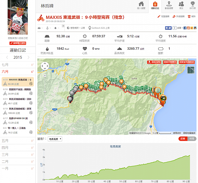Click the delete trash link

click(192, 17)
